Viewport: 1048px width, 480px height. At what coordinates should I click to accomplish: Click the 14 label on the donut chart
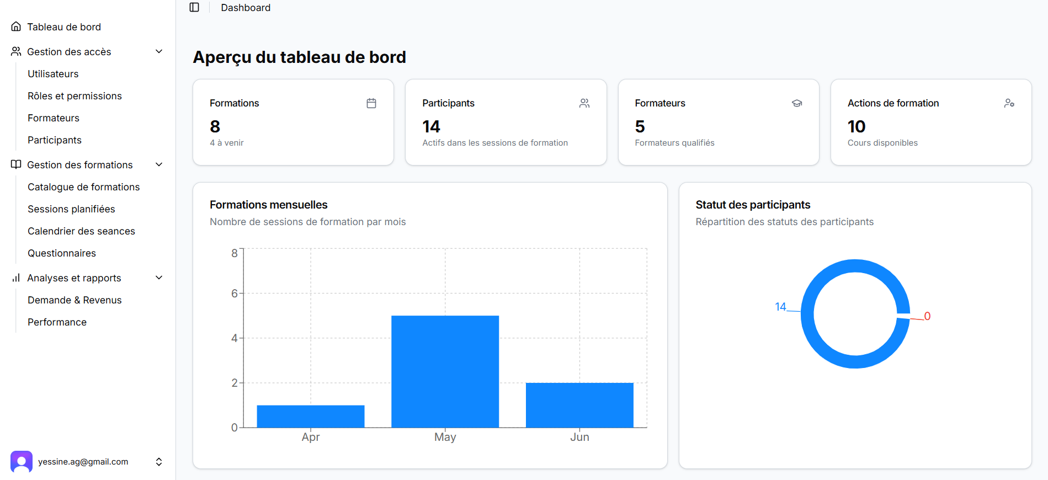tap(780, 307)
